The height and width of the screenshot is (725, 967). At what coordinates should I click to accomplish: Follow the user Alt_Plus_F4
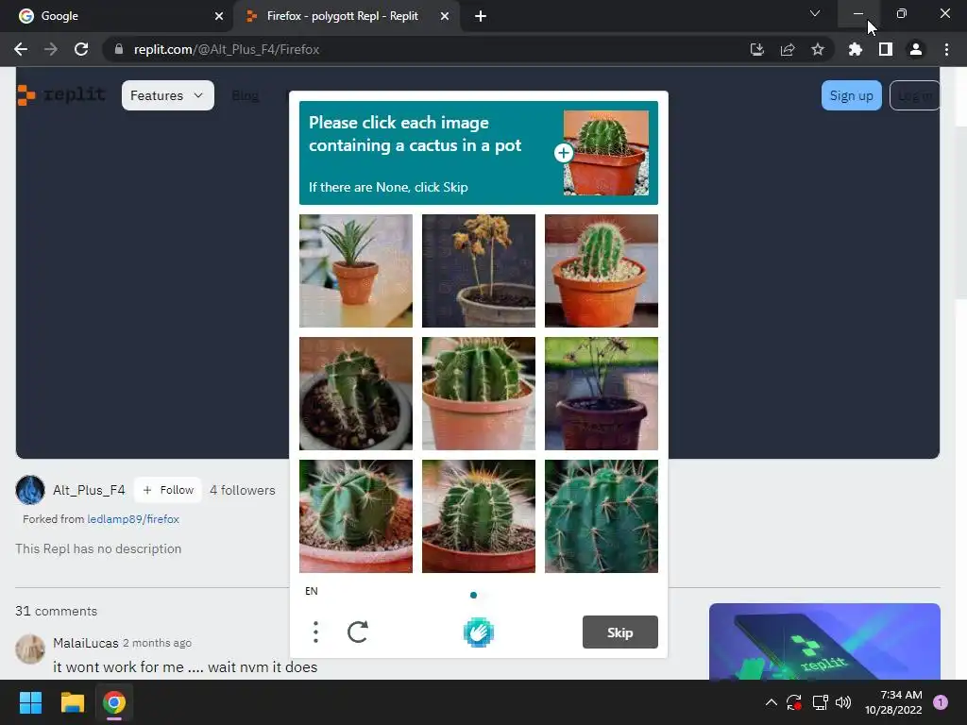(x=168, y=490)
